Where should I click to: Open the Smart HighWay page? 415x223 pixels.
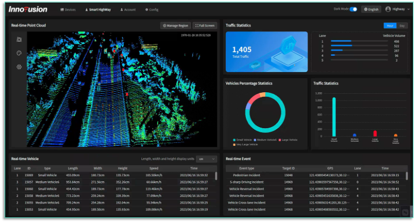pyautogui.click(x=98, y=10)
